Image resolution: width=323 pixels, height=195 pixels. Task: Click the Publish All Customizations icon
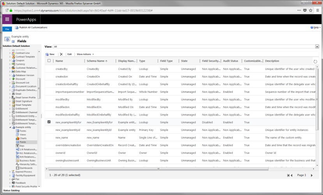[16, 28]
